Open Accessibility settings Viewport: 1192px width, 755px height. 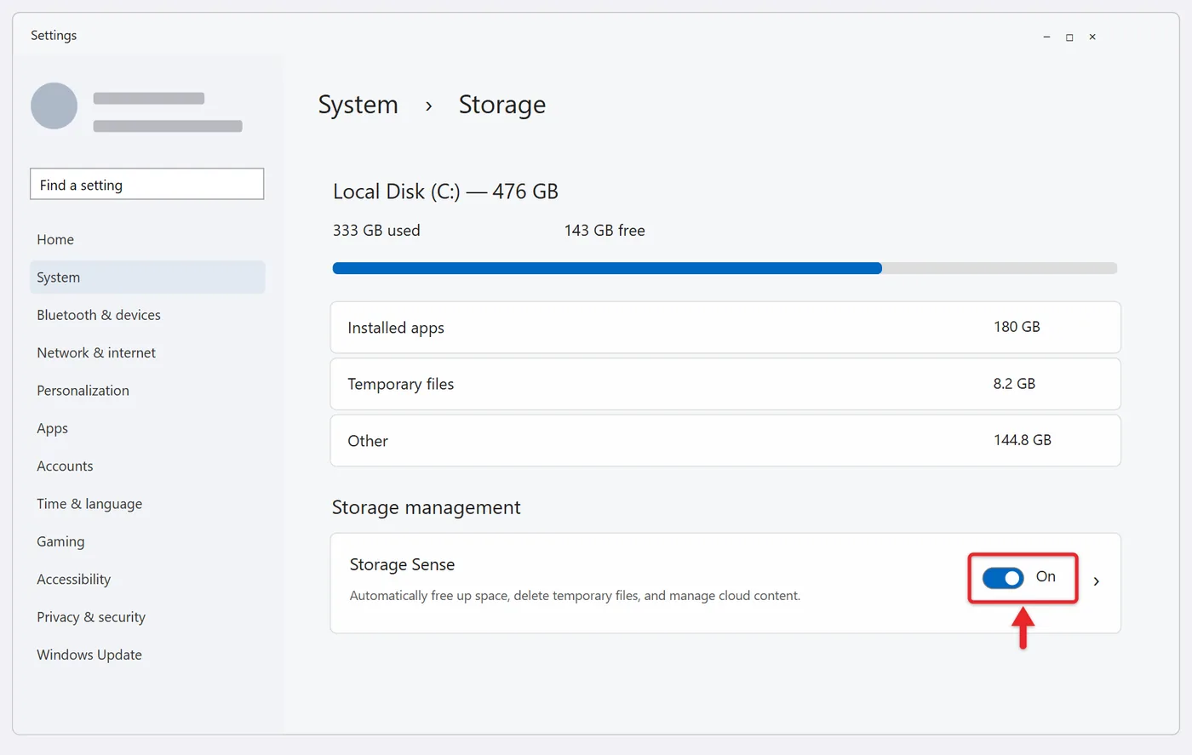click(73, 579)
